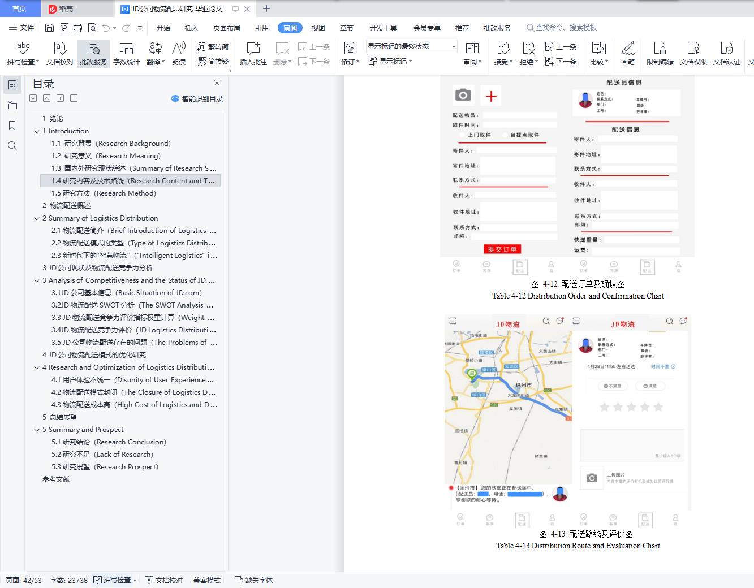Click the smart TOC recognition button (智能识别目录)
The height and width of the screenshot is (588, 754).
pyautogui.click(x=197, y=98)
